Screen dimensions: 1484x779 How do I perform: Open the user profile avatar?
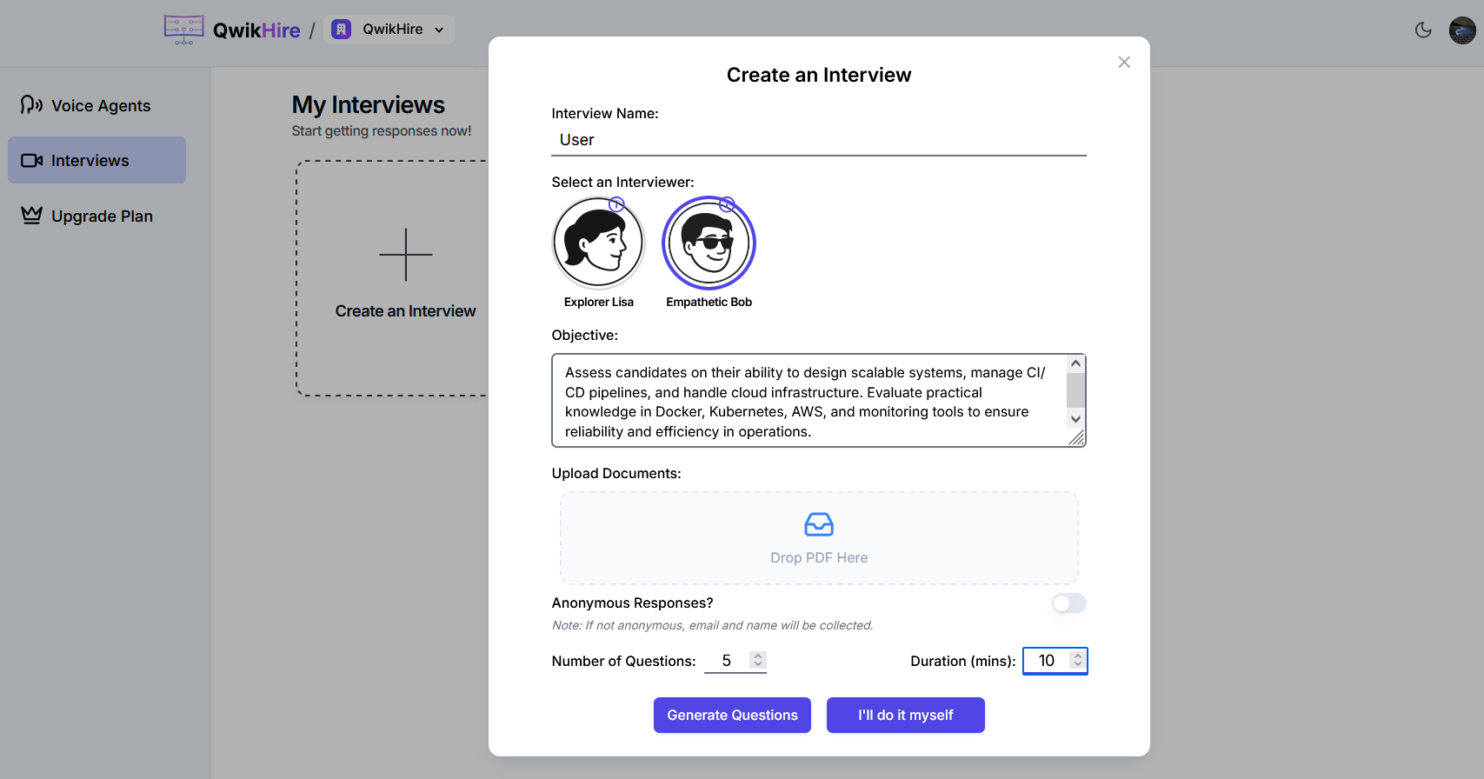[1462, 30]
